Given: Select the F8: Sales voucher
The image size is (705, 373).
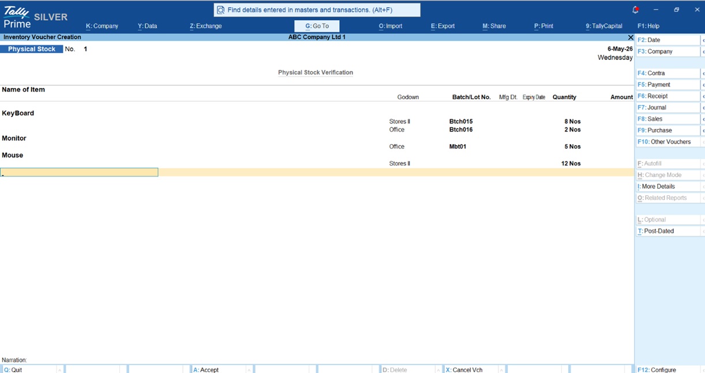Looking at the screenshot, I should tap(667, 119).
